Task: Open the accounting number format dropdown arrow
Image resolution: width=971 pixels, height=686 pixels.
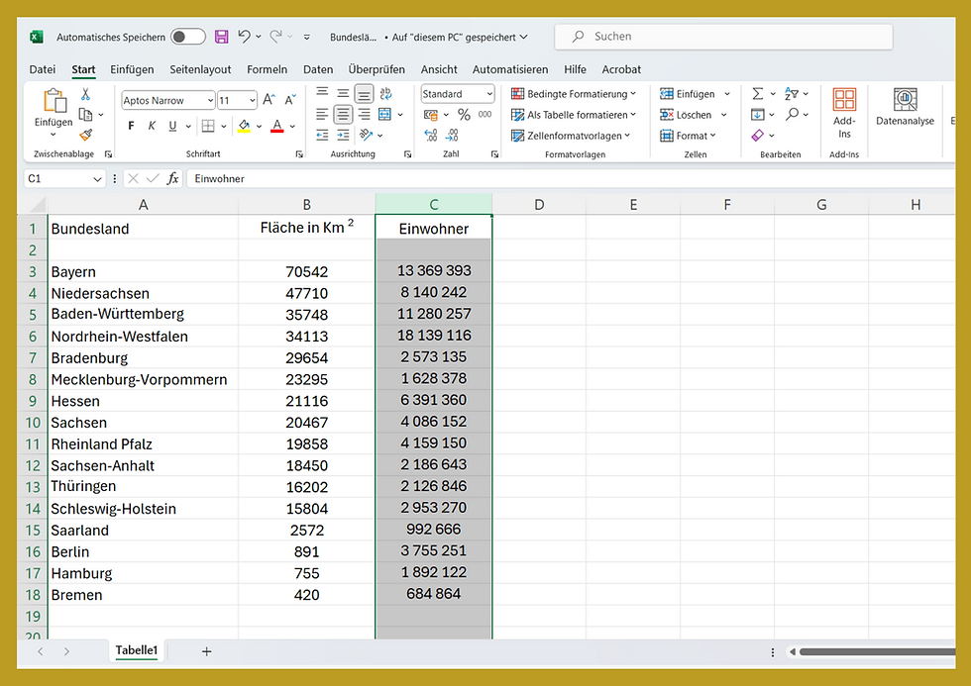Action: (446, 115)
